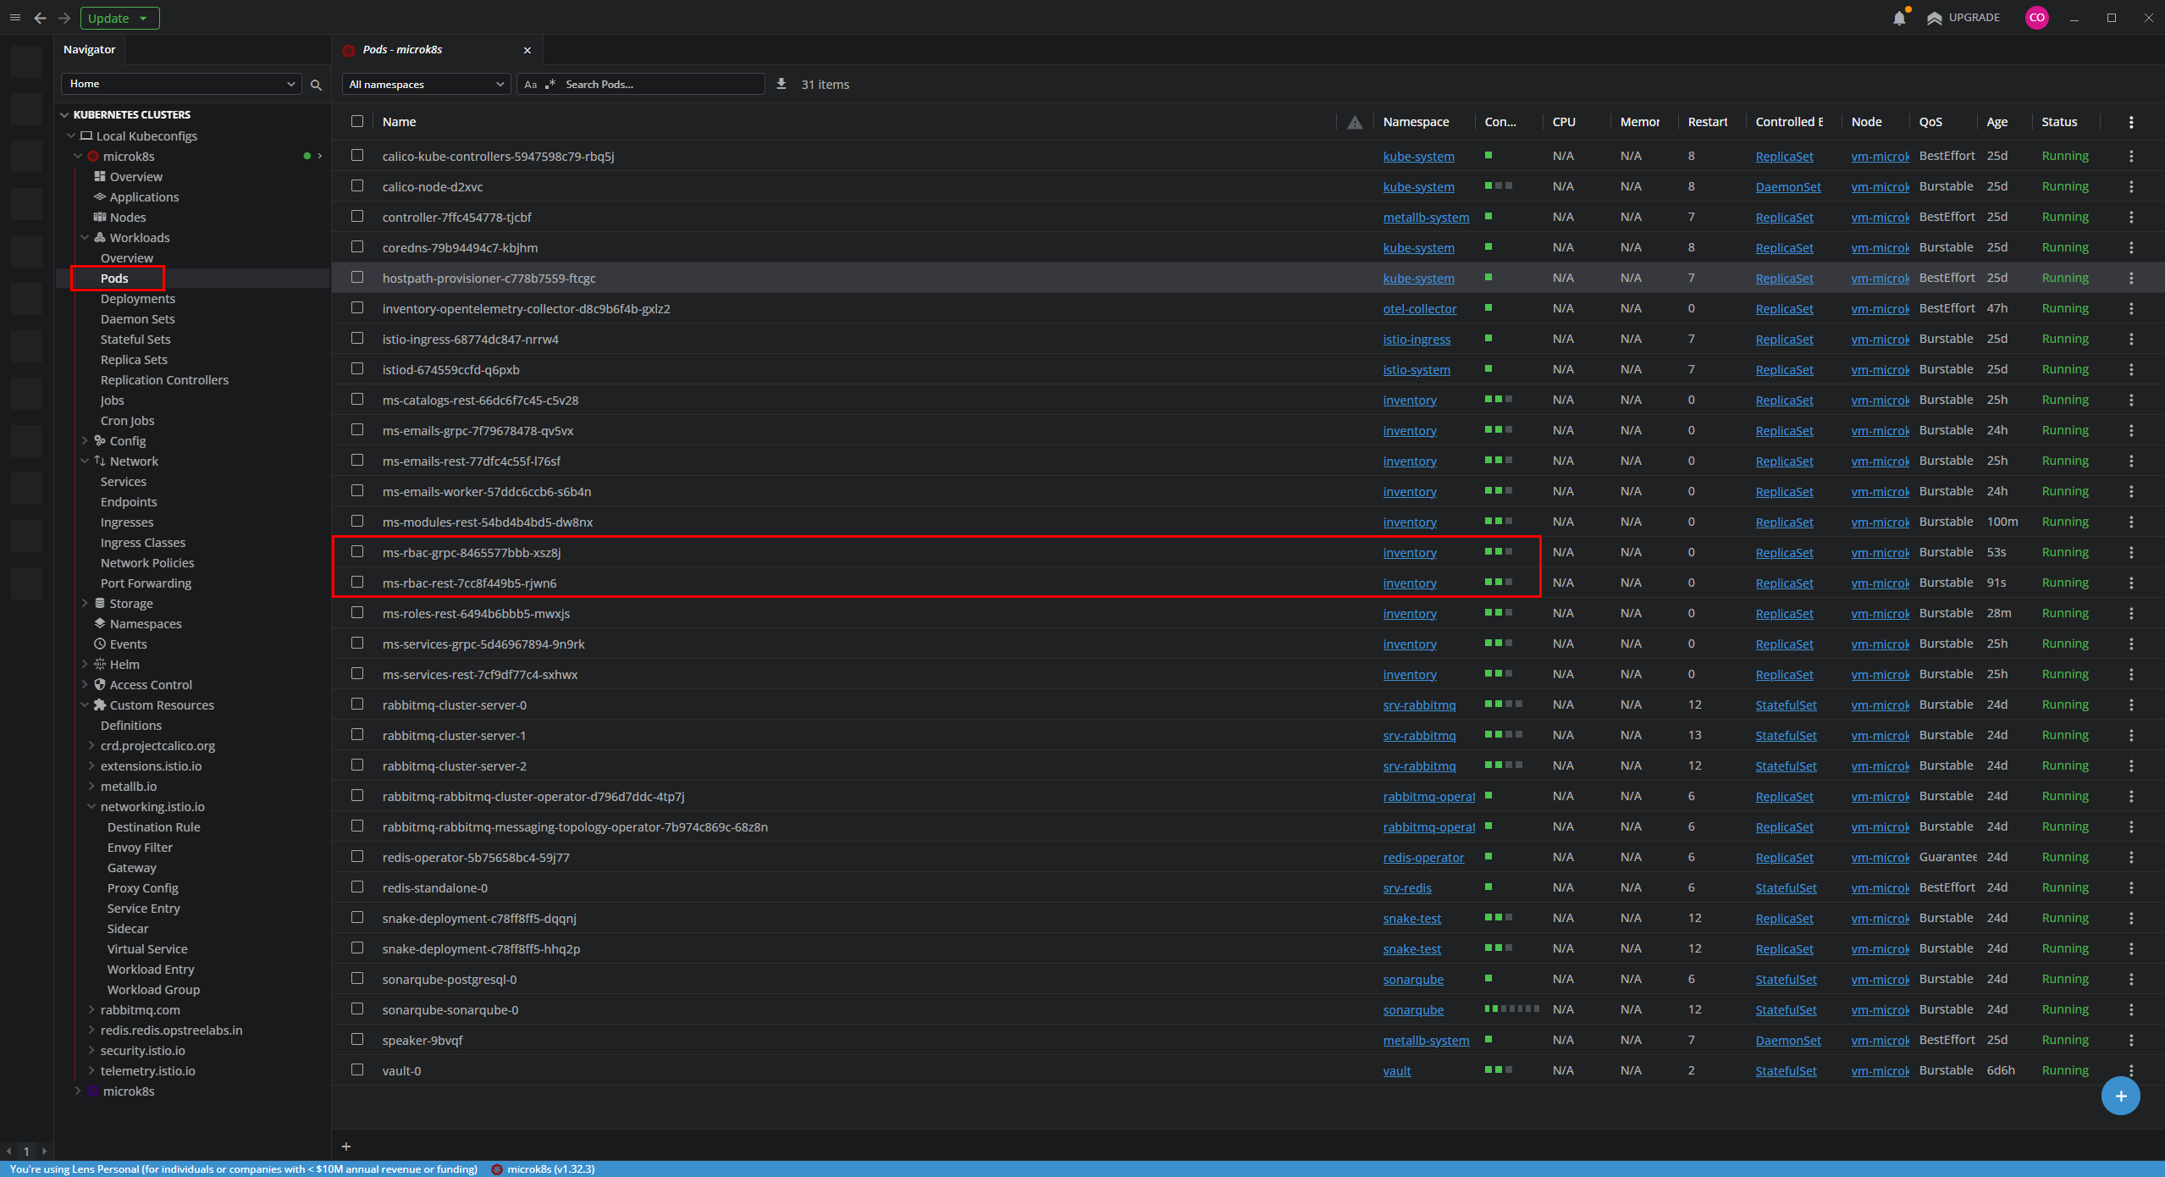Collapse the Workloads tree section
Screen dimensions: 2165x1177
[x=85, y=237]
